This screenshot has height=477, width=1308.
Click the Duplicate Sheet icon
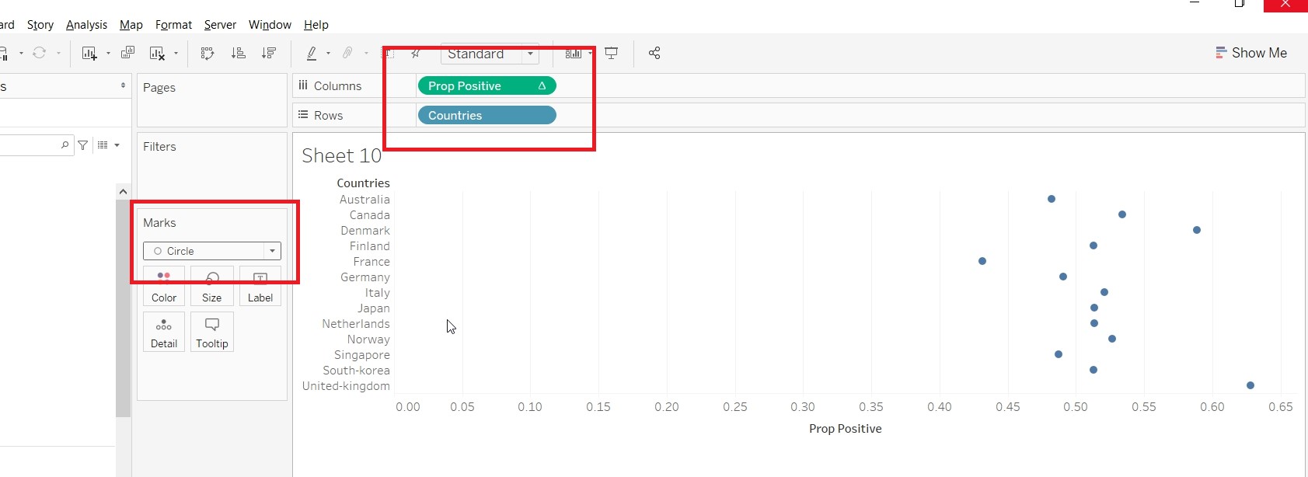(x=128, y=53)
